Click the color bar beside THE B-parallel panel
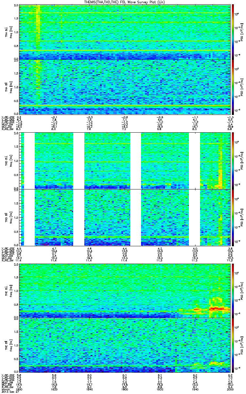Image resolution: width=246 pixels, height=394 pixels. click(233, 345)
